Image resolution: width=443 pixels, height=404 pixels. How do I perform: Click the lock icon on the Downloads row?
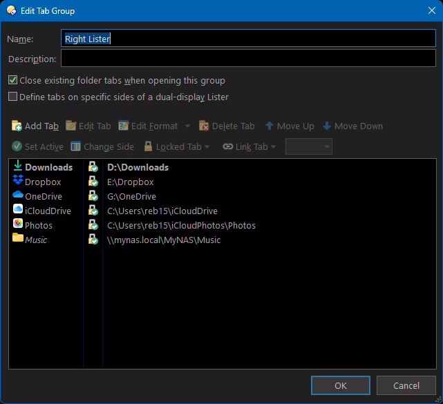click(93, 166)
